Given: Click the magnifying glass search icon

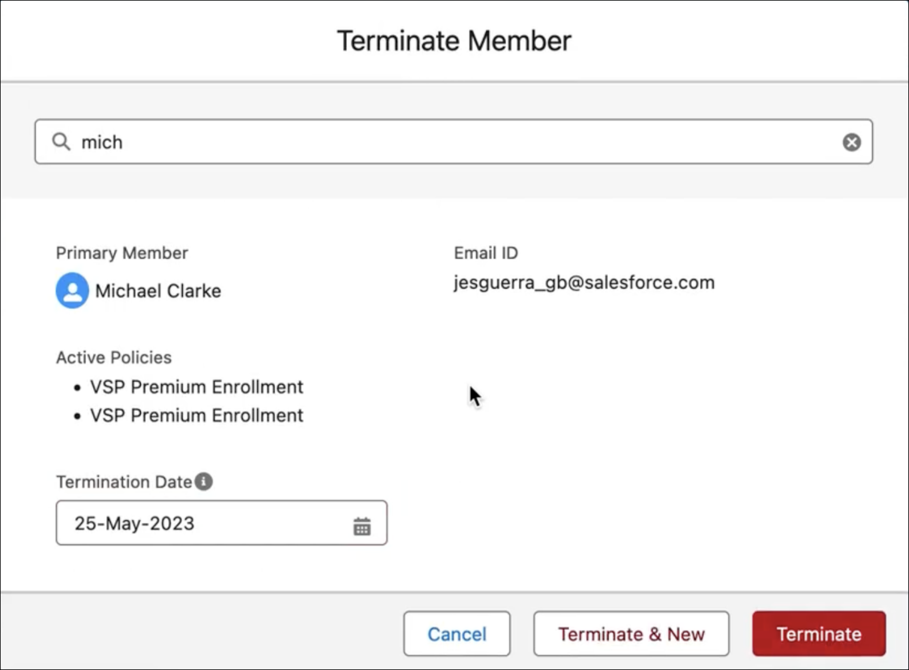Looking at the screenshot, I should point(61,141).
